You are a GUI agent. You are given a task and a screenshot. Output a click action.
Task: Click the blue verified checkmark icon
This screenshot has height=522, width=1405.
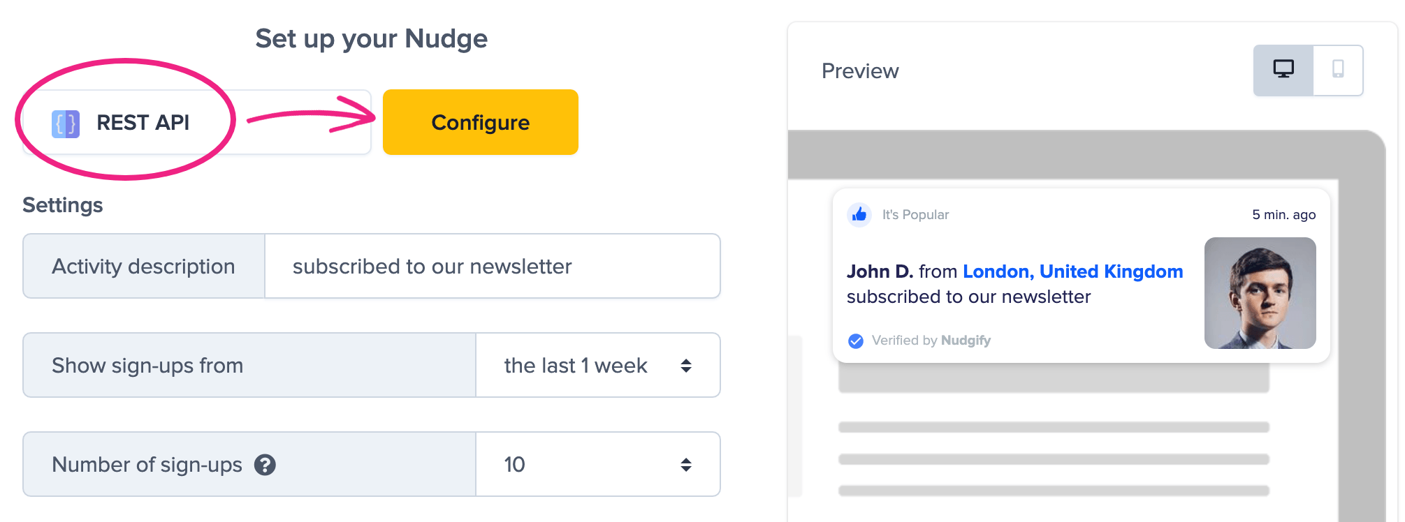point(855,341)
